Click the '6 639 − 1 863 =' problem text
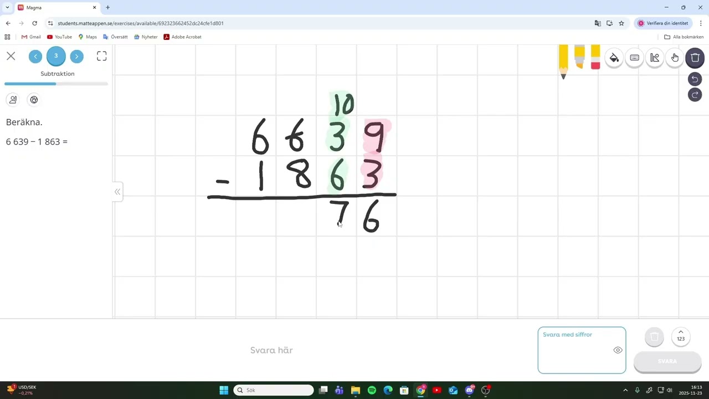 coord(37,142)
